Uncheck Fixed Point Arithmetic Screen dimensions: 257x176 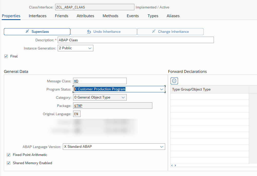click(x=8, y=155)
